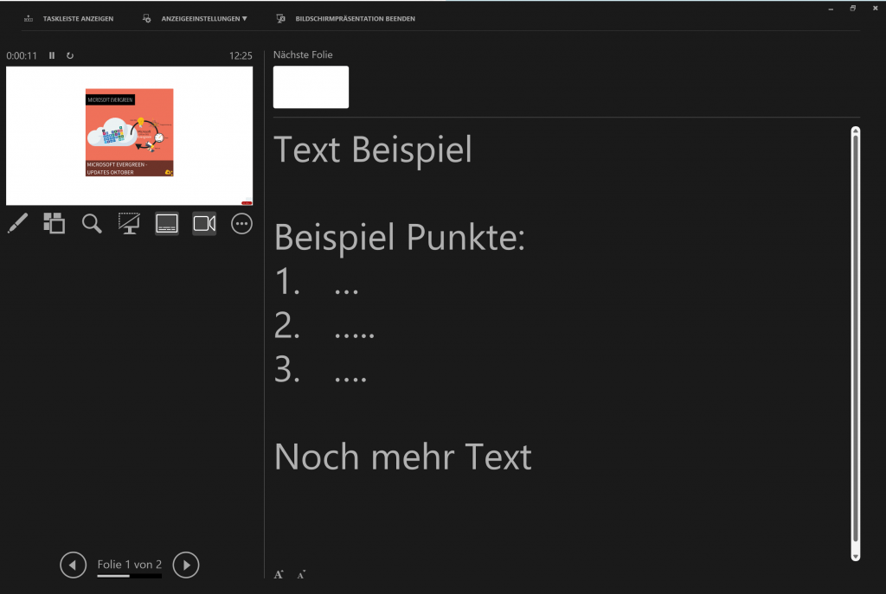Click the Folie 1 von 2 label
The height and width of the screenshot is (594, 886).
coord(130,564)
